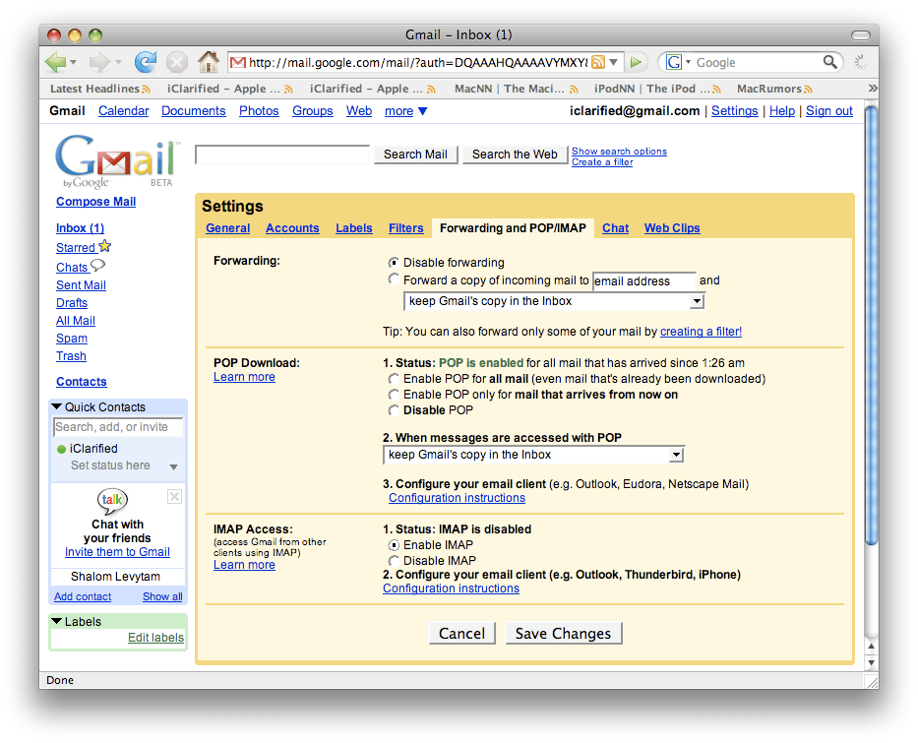Click the speech bubble icon beside Chats
Image resolution: width=918 pixels, height=743 pixels.
coord(98,265)
